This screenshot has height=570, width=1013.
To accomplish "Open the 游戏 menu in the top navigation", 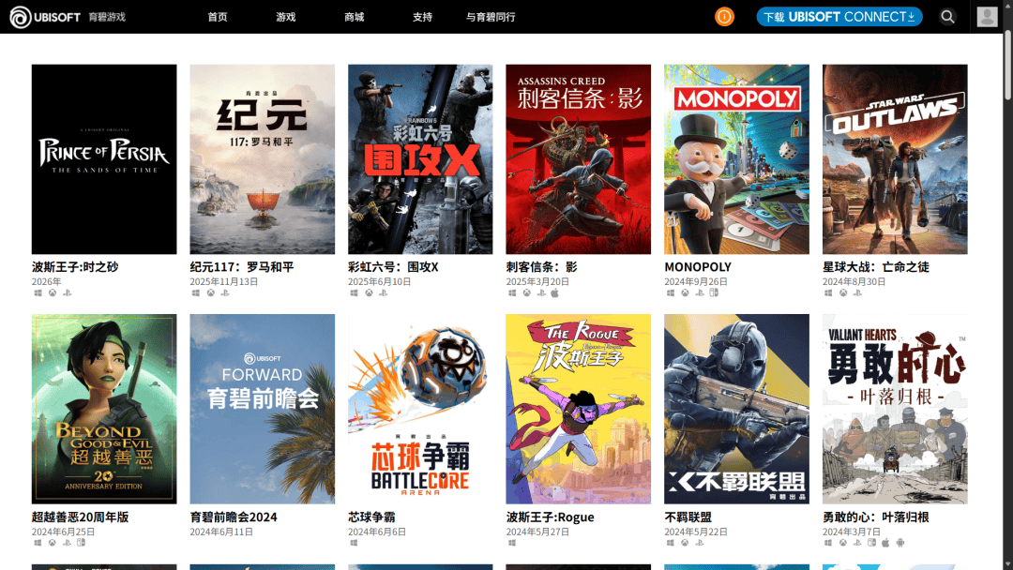I will click(x=286, y=17).
